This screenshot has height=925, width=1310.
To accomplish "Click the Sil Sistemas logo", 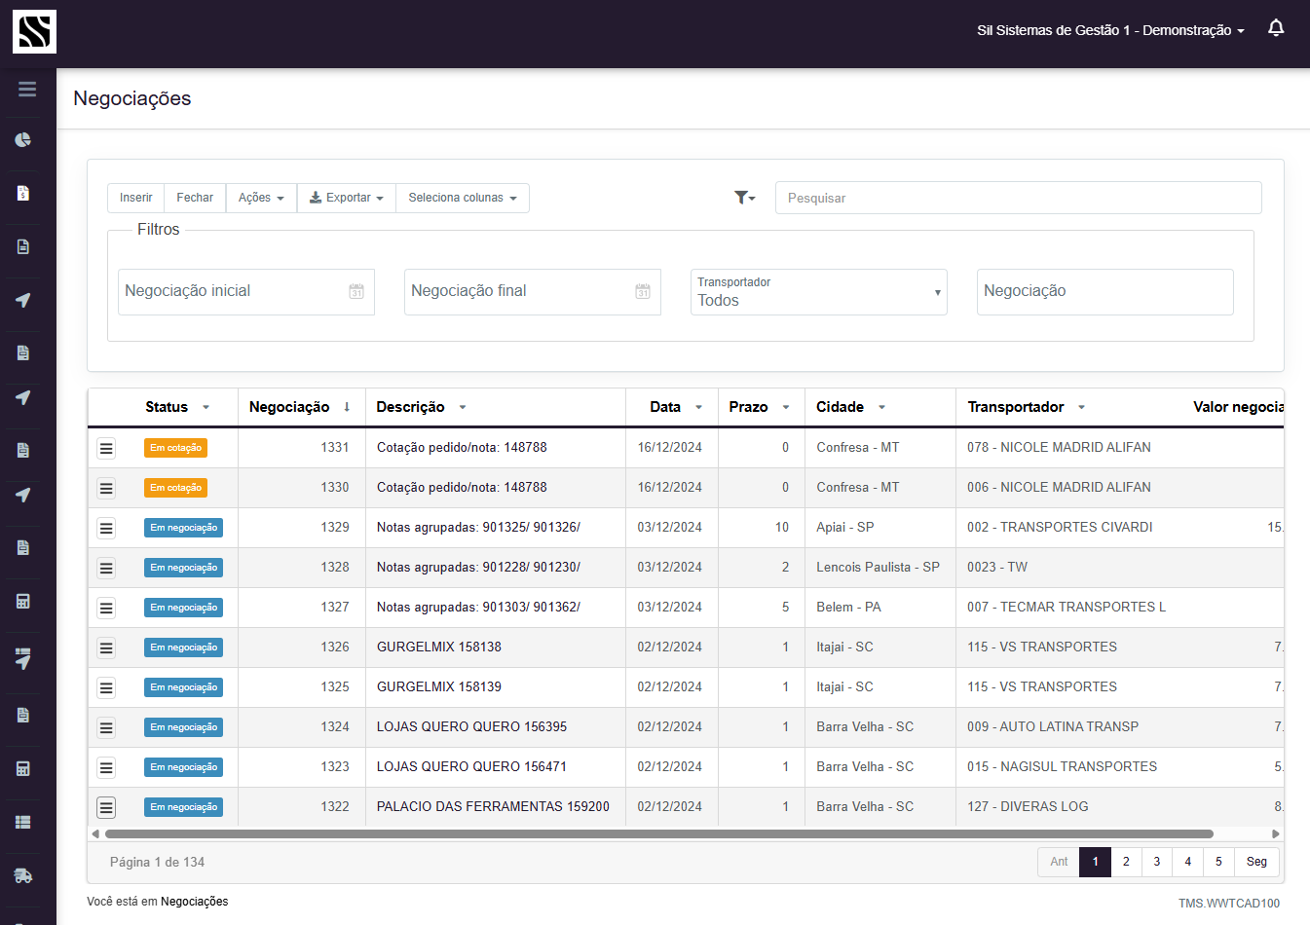I will tap(34, 32).
